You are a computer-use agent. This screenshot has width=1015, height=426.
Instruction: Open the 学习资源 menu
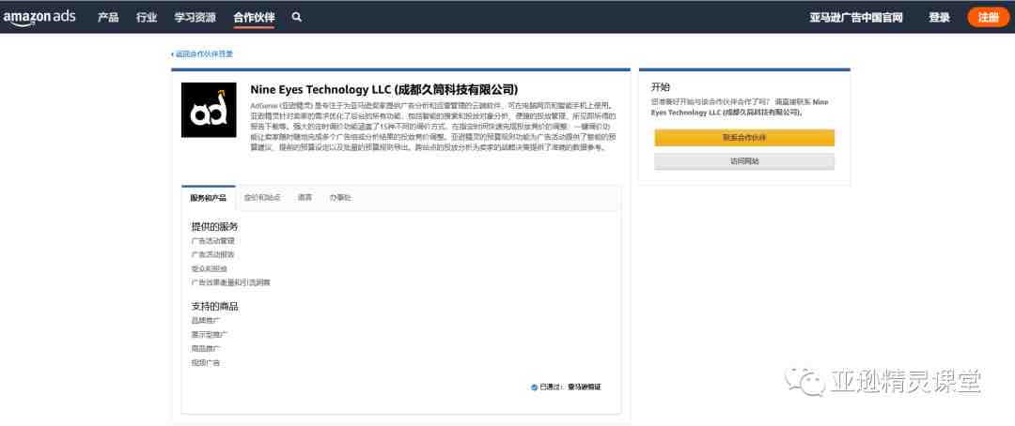tap(195, 18)
